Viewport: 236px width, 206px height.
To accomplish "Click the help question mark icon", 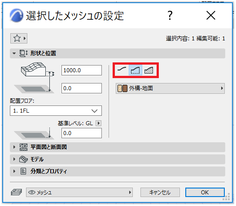I will click(x=170, y=15).
